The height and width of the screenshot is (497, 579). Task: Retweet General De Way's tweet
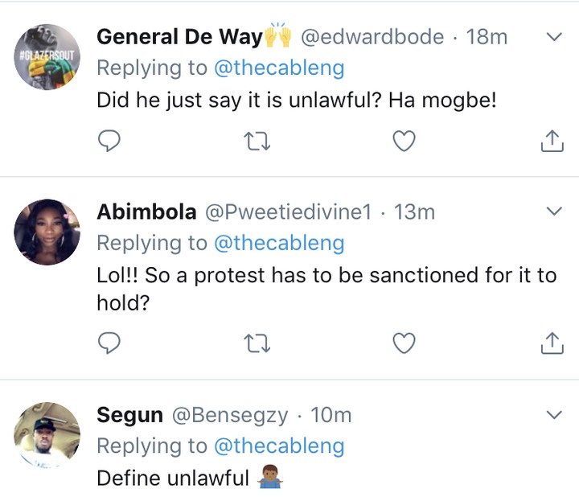click(x=257, y=142)
